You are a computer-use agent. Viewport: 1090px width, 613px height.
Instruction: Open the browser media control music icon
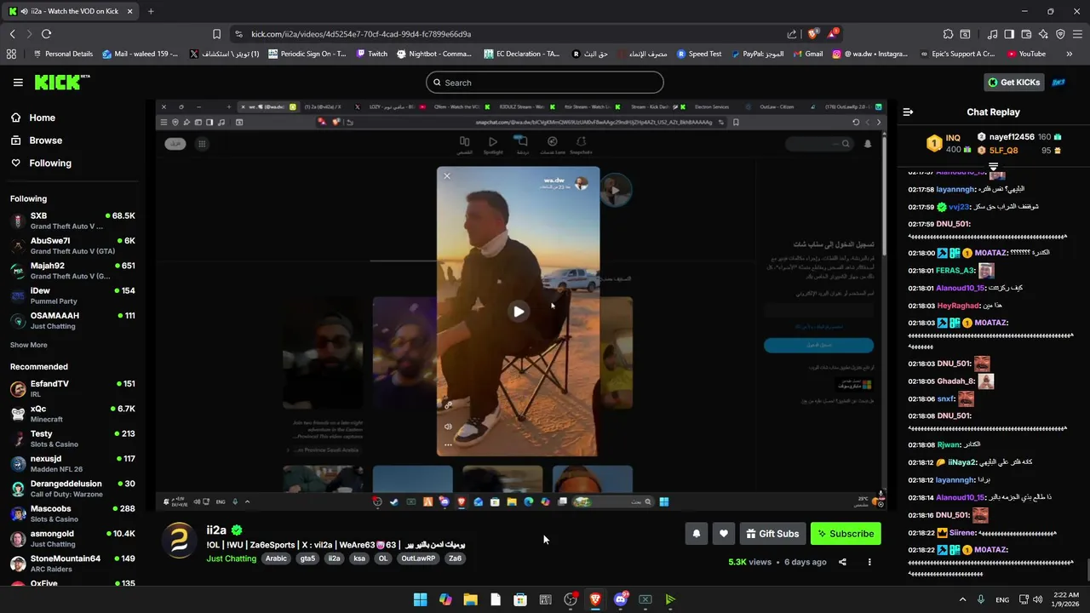click(x=992, y=34)
